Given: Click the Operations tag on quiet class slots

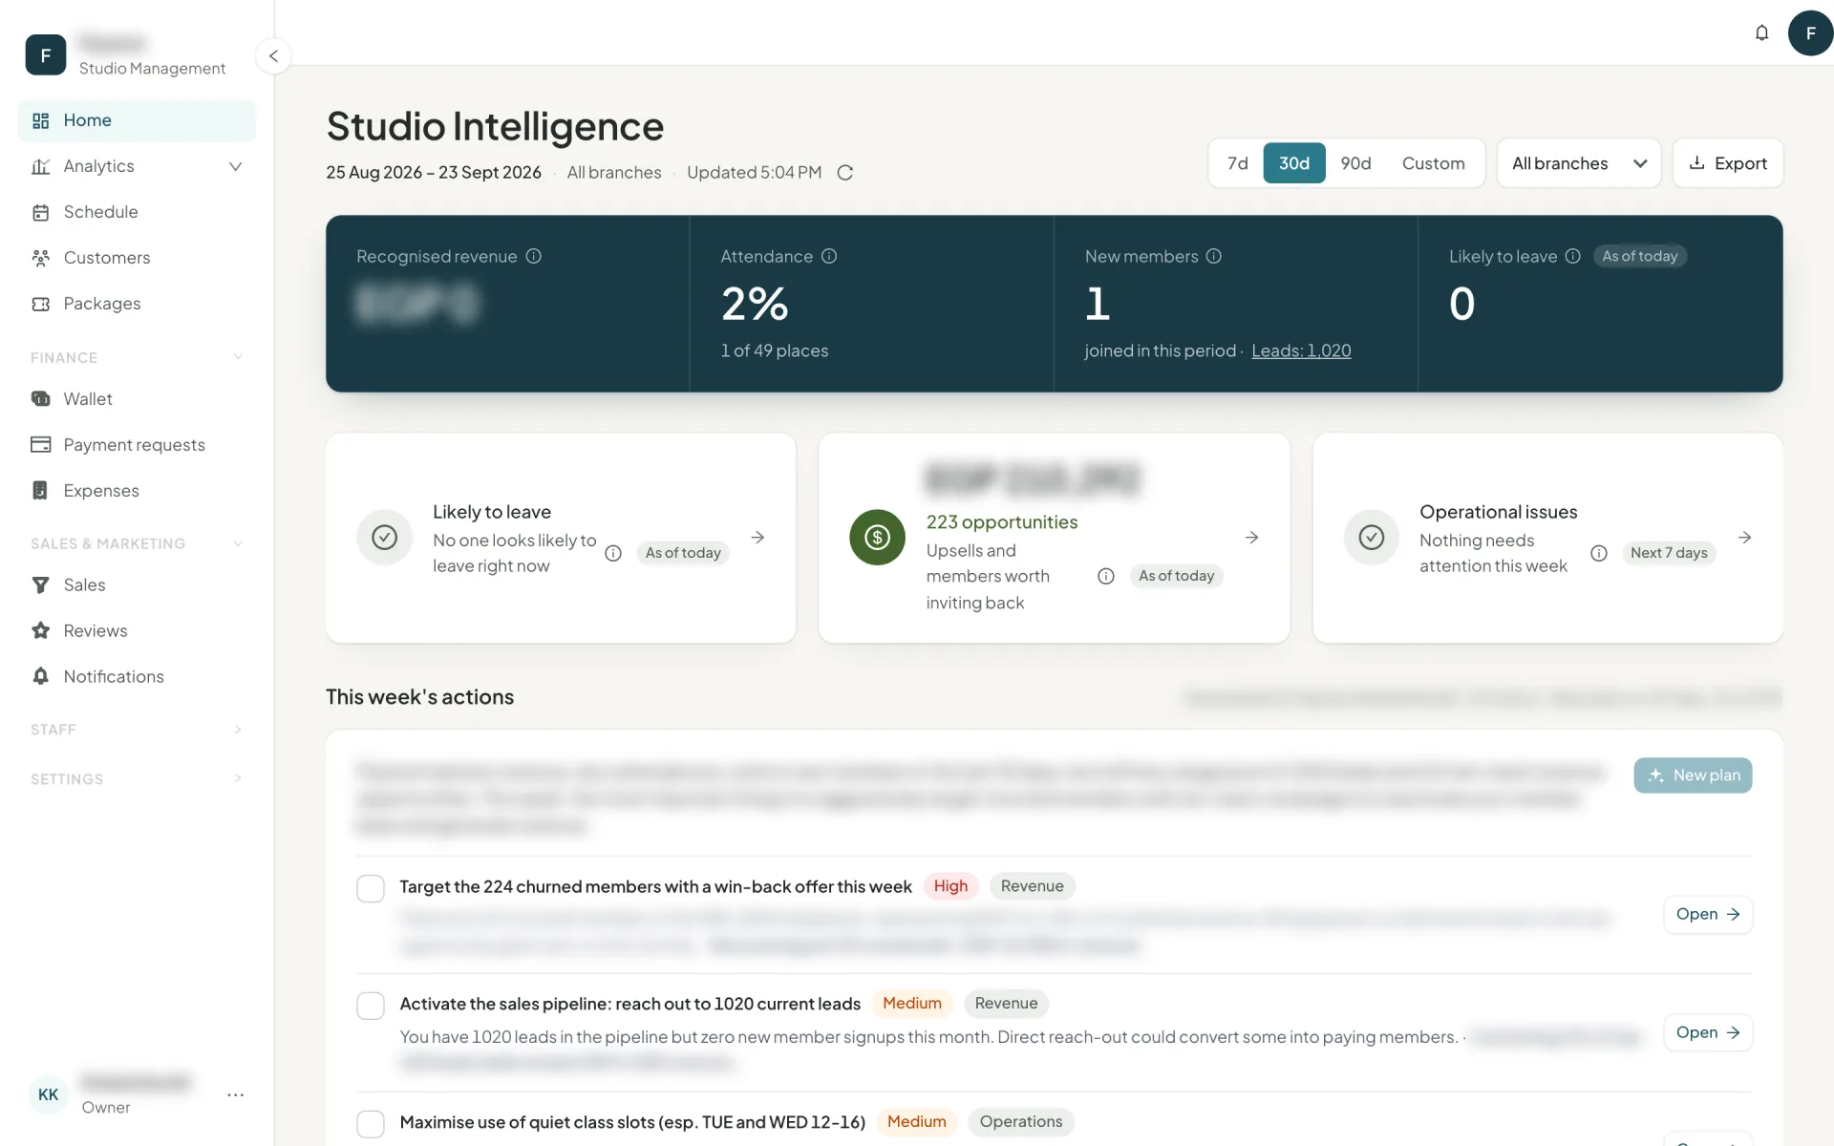Looking at the screenshot, I should [x=1021, y=1122].
